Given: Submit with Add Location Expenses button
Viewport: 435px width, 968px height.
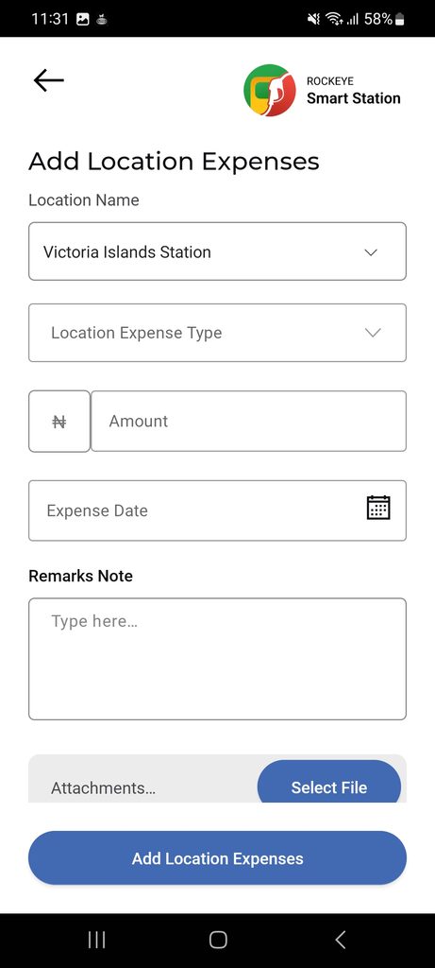Looking at the screenshot, I should pos(217,858).
